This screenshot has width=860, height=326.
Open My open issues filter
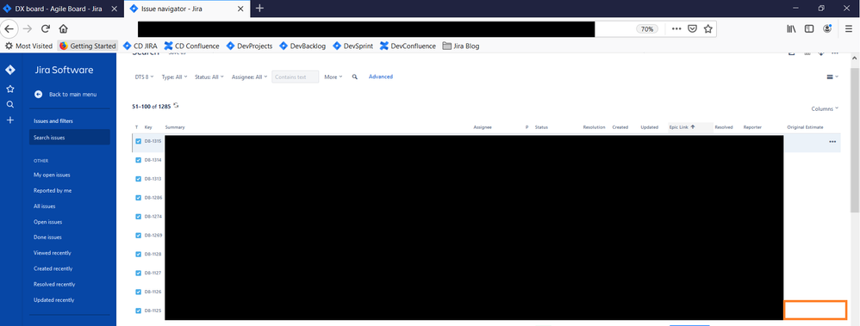tap(52, 175)
